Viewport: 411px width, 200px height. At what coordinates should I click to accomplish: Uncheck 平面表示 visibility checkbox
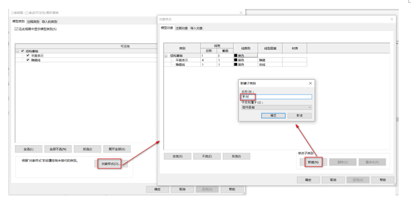point(28,55)
